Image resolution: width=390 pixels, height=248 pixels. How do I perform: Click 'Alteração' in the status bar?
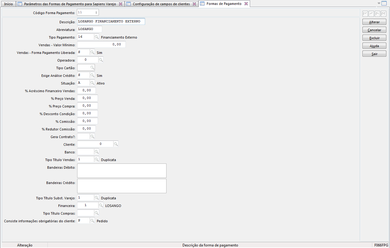(25, 245)
